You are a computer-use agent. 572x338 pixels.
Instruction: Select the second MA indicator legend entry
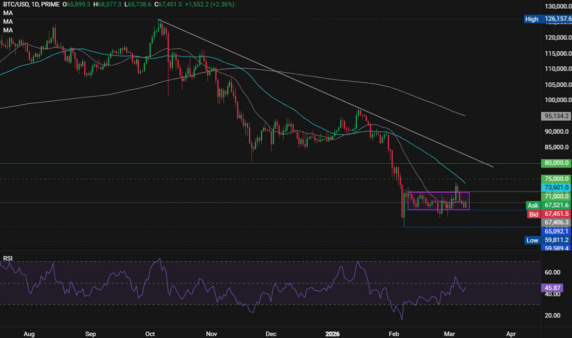(x=7, y=22)
